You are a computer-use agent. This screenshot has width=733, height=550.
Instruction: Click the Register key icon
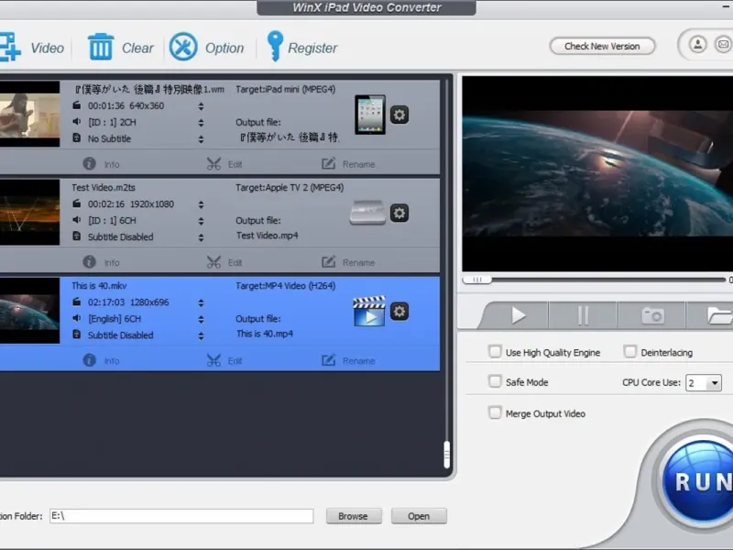click(x=274, y=46)
